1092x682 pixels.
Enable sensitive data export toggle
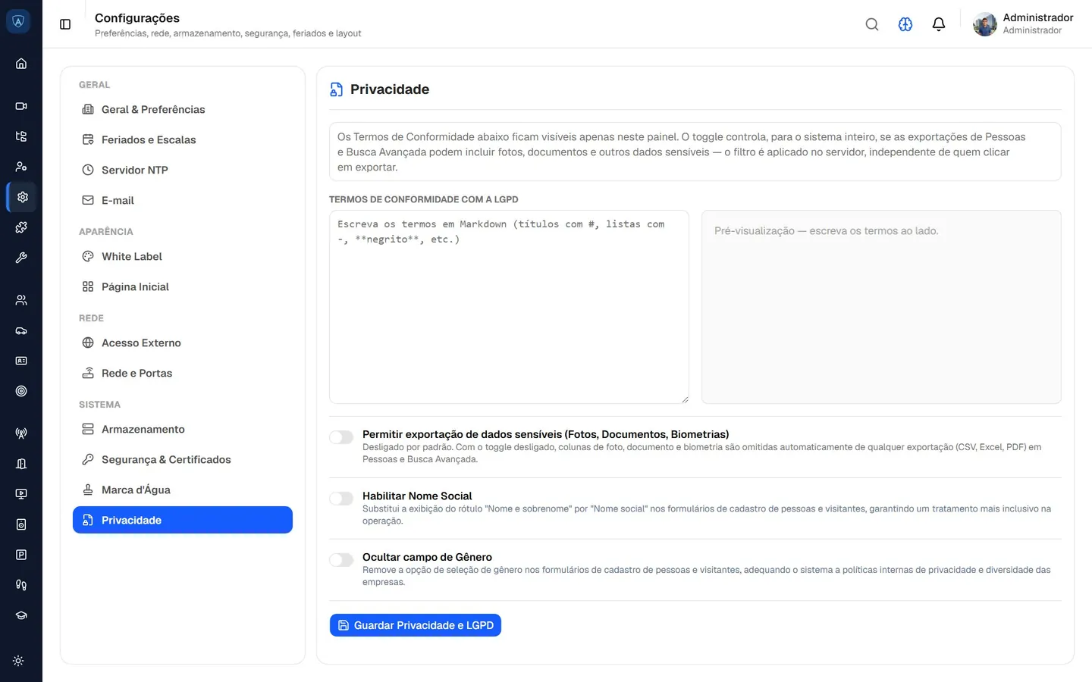click(341, 437)
